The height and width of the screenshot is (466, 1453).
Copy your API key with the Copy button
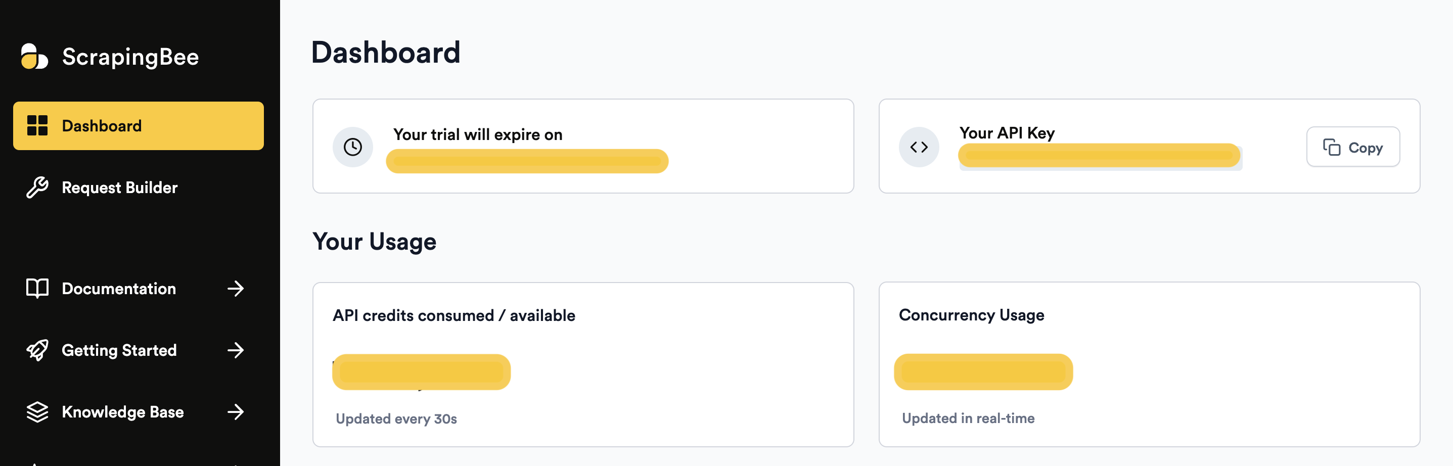point(1353,147)
